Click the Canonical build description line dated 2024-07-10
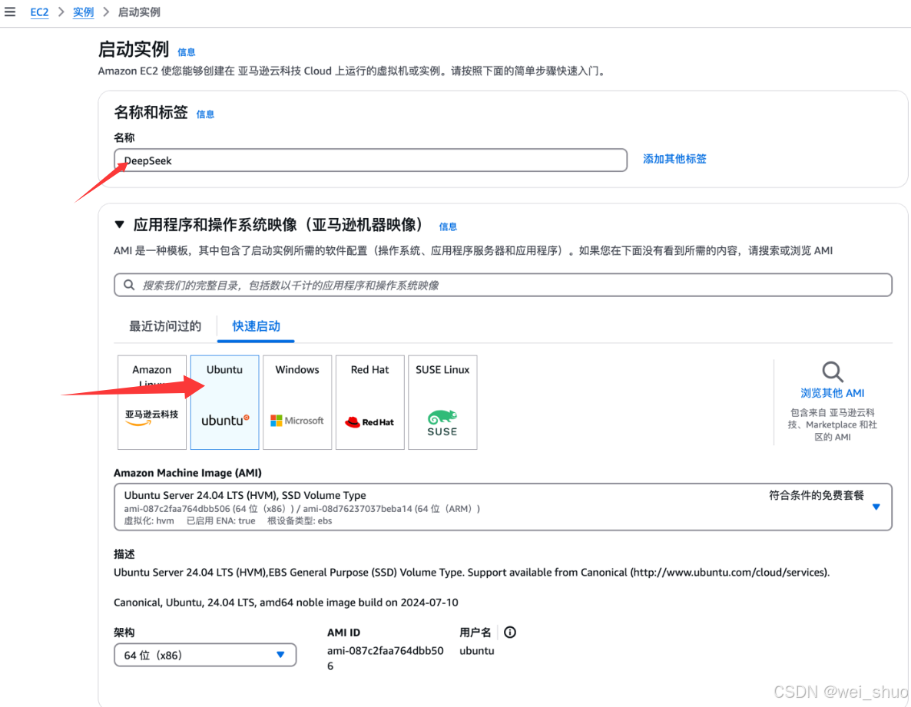 click(286, 602)
